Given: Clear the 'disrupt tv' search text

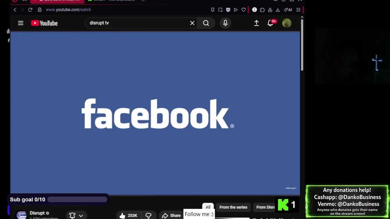Looking at the screenshot, I should click(x=192, y=23).
